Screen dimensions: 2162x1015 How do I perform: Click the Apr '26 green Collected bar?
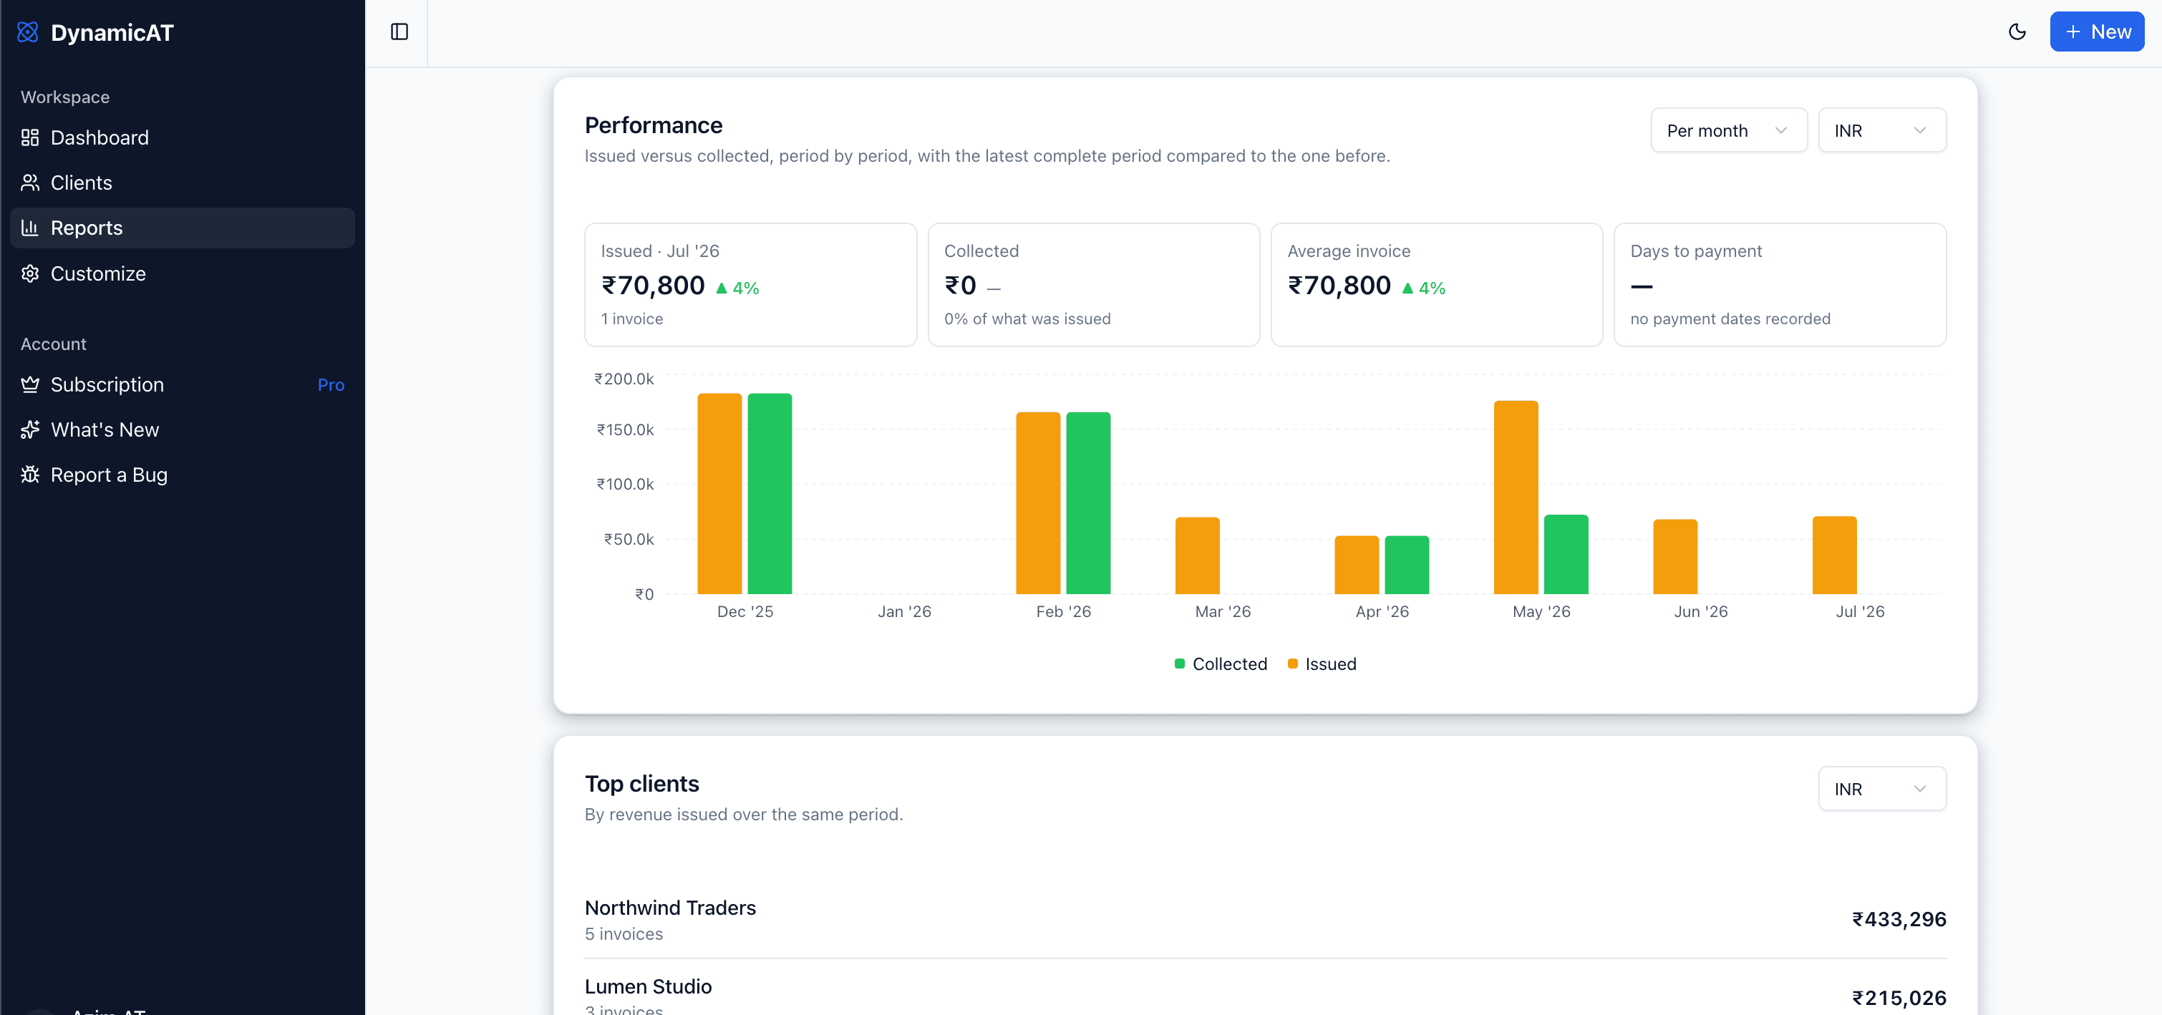pyautogui.click(x=1407, y=565)
